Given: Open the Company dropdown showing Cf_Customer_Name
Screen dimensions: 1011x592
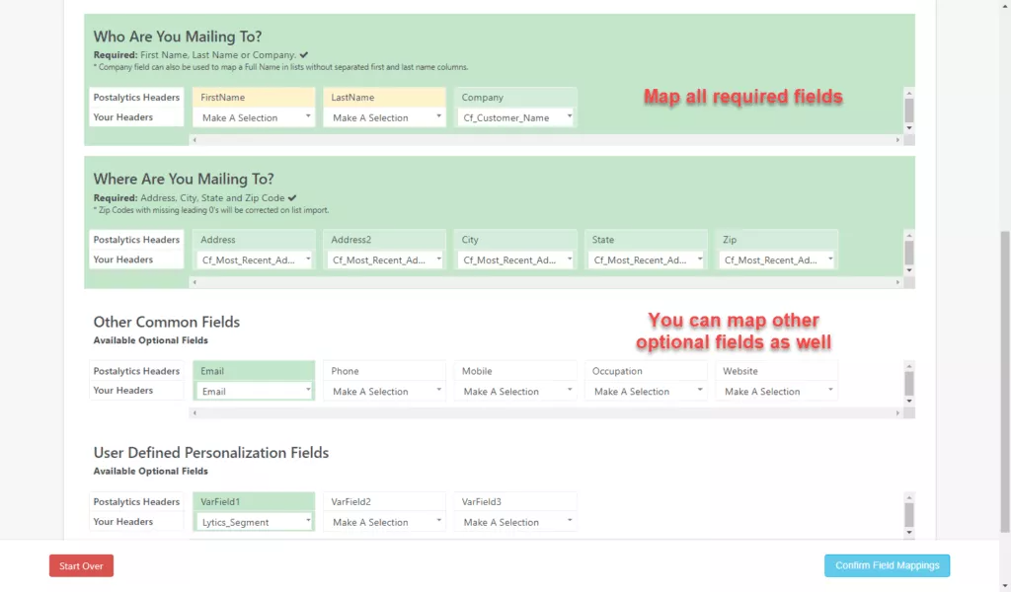Looking at the screenshot, I should (x=515, y=117).
